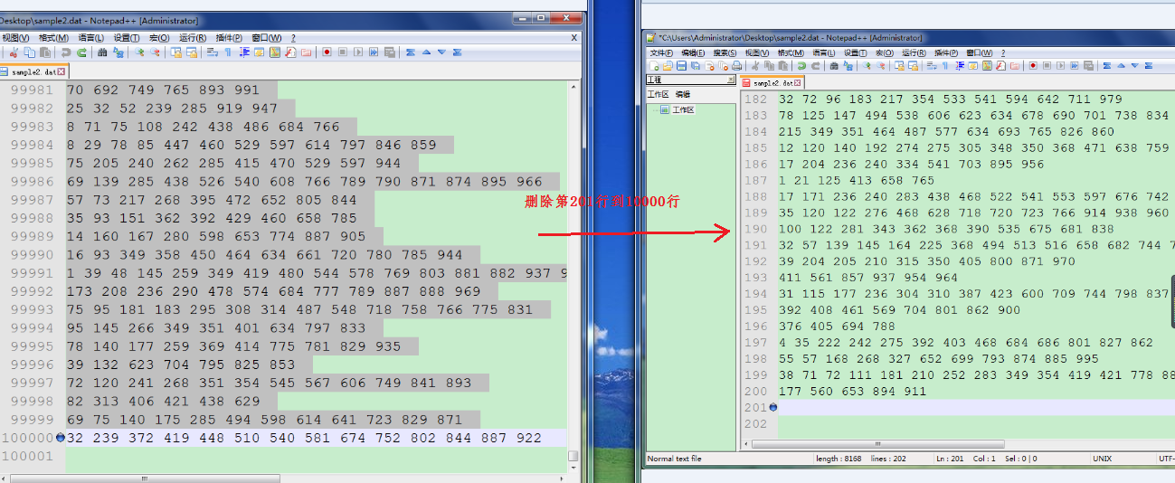Toggle word wrap in right Notepad++ toolbar

[932, 65]
